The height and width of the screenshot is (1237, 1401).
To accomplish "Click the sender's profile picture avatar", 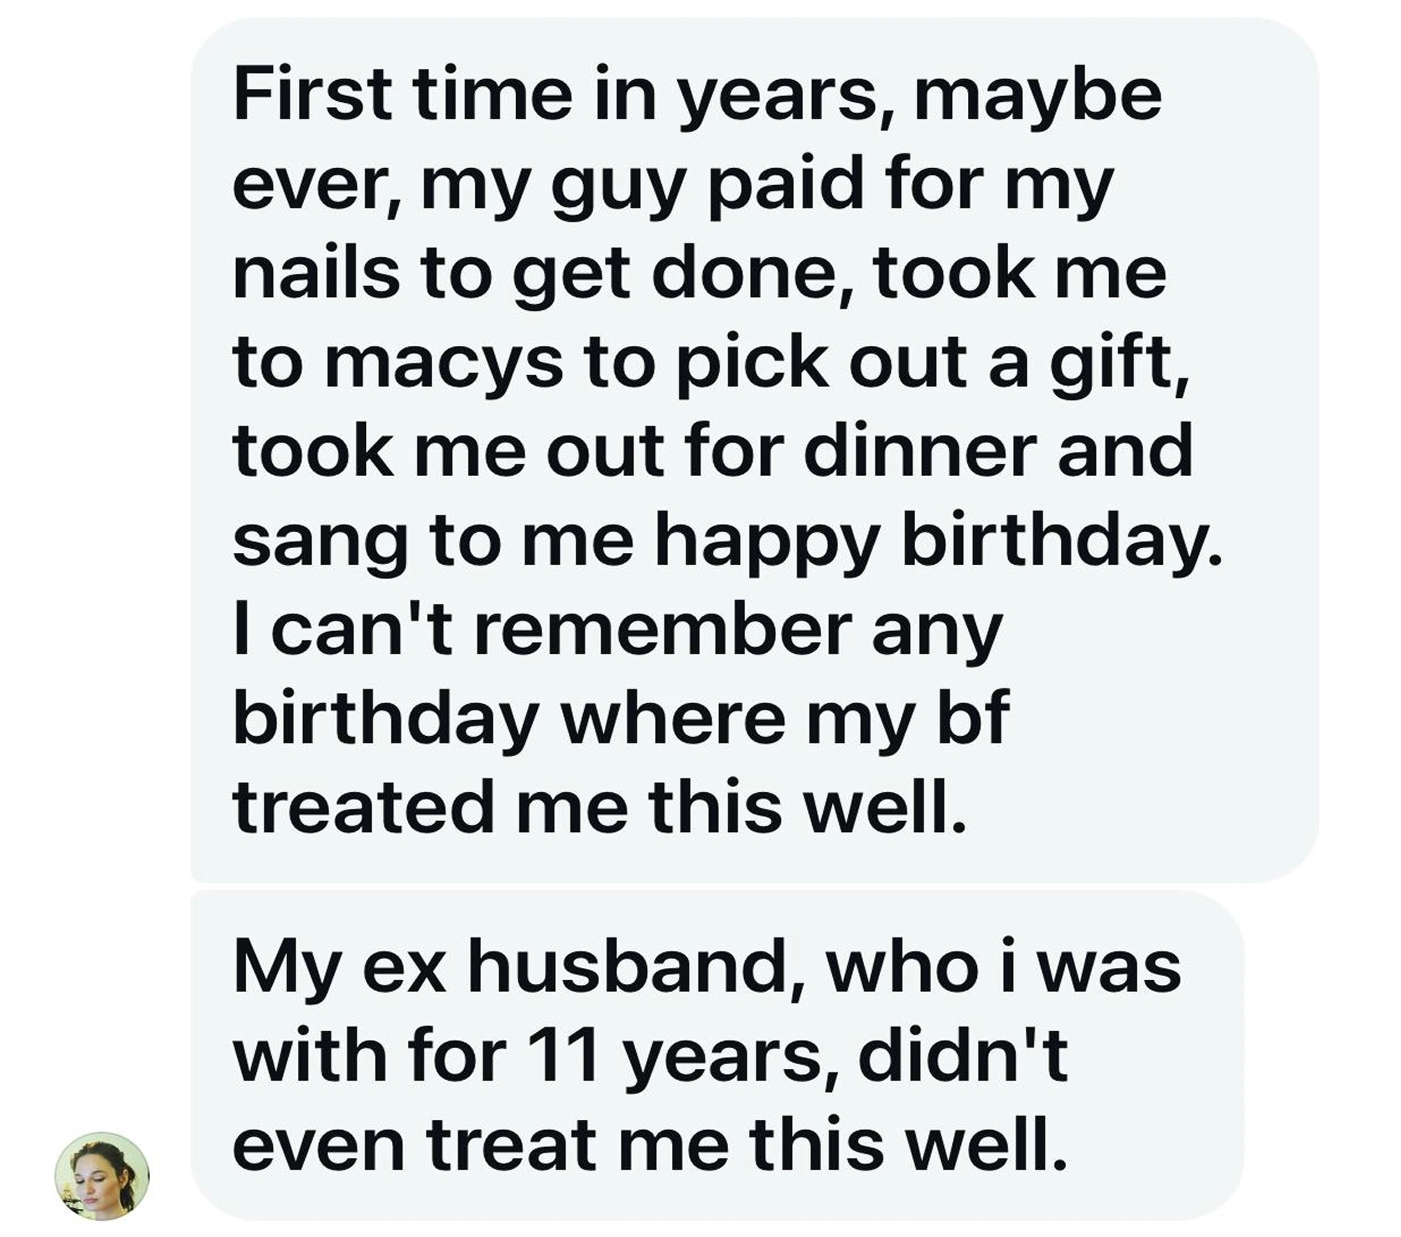I will 101,1176.
